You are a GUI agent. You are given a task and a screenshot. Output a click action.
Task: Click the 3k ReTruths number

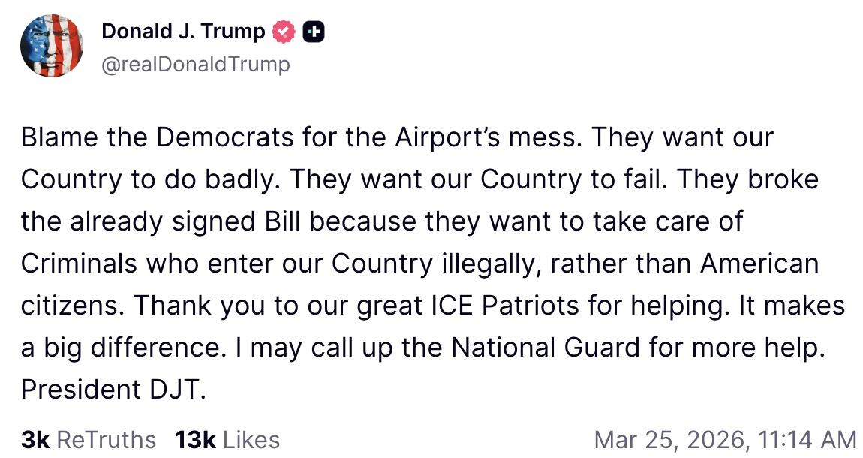35,439
